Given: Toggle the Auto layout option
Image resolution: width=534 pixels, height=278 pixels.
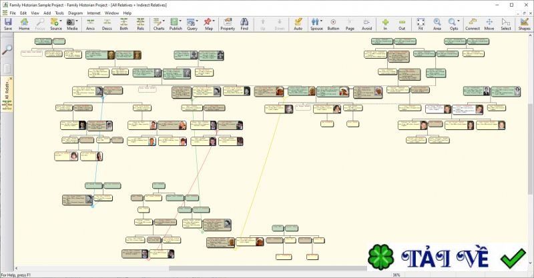Looking at the screenshot, I should tap(298, 24).
